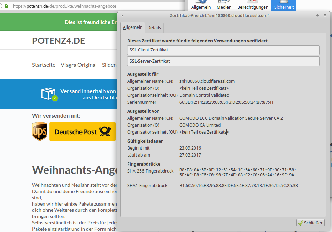Click the green padlock icon in the address bar
Image resolution: width=332 pixels, height=232 pixels.
[6, 6]
